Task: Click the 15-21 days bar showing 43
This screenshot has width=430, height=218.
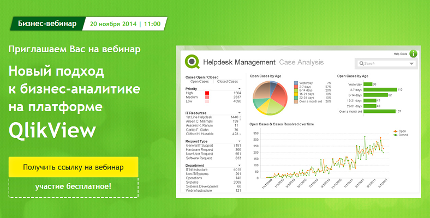Action: coord(370,100)
